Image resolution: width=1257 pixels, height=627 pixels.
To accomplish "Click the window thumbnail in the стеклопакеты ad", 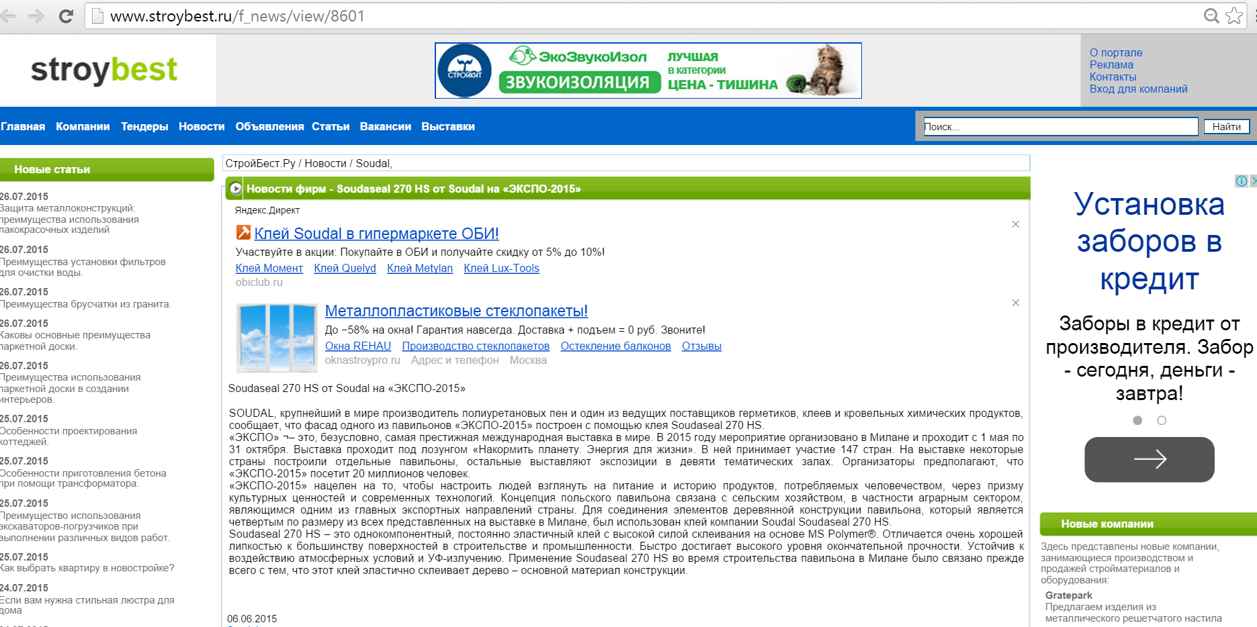I will click(x=277, y=338).
